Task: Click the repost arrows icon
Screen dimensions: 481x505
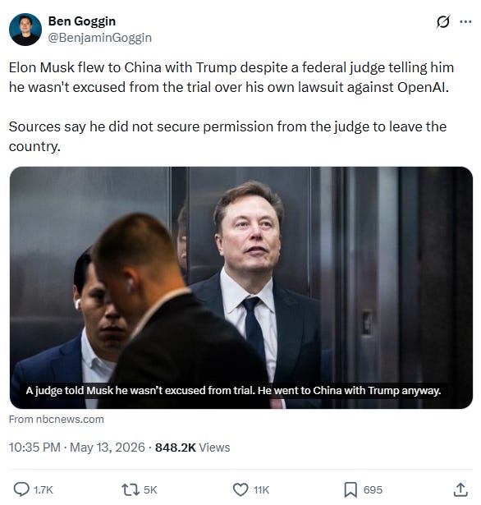Action: click(x=131, y=489)
